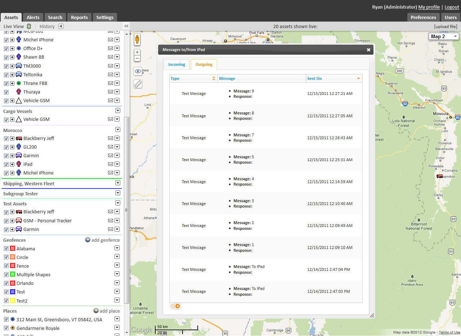Screen dimensions: 461x336
Task: Uncheck the Thuraya asset checkbox
Action: point(6,92)
